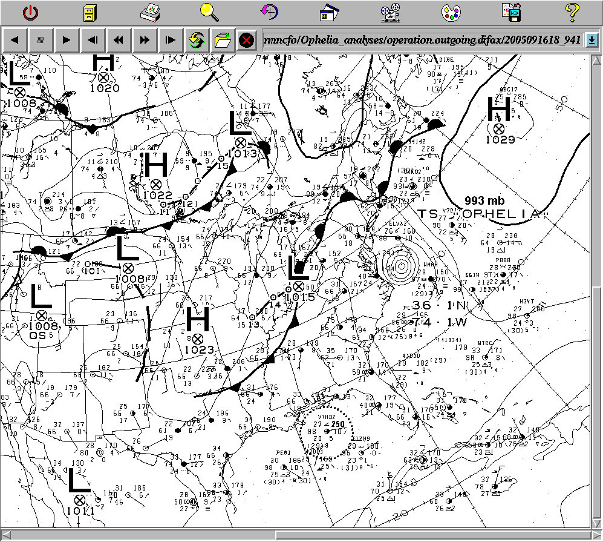The image size is (603, 542).
Task: Select the magnifying glass zoom tool
Action: pyautogui.click(x=209, y=11)
